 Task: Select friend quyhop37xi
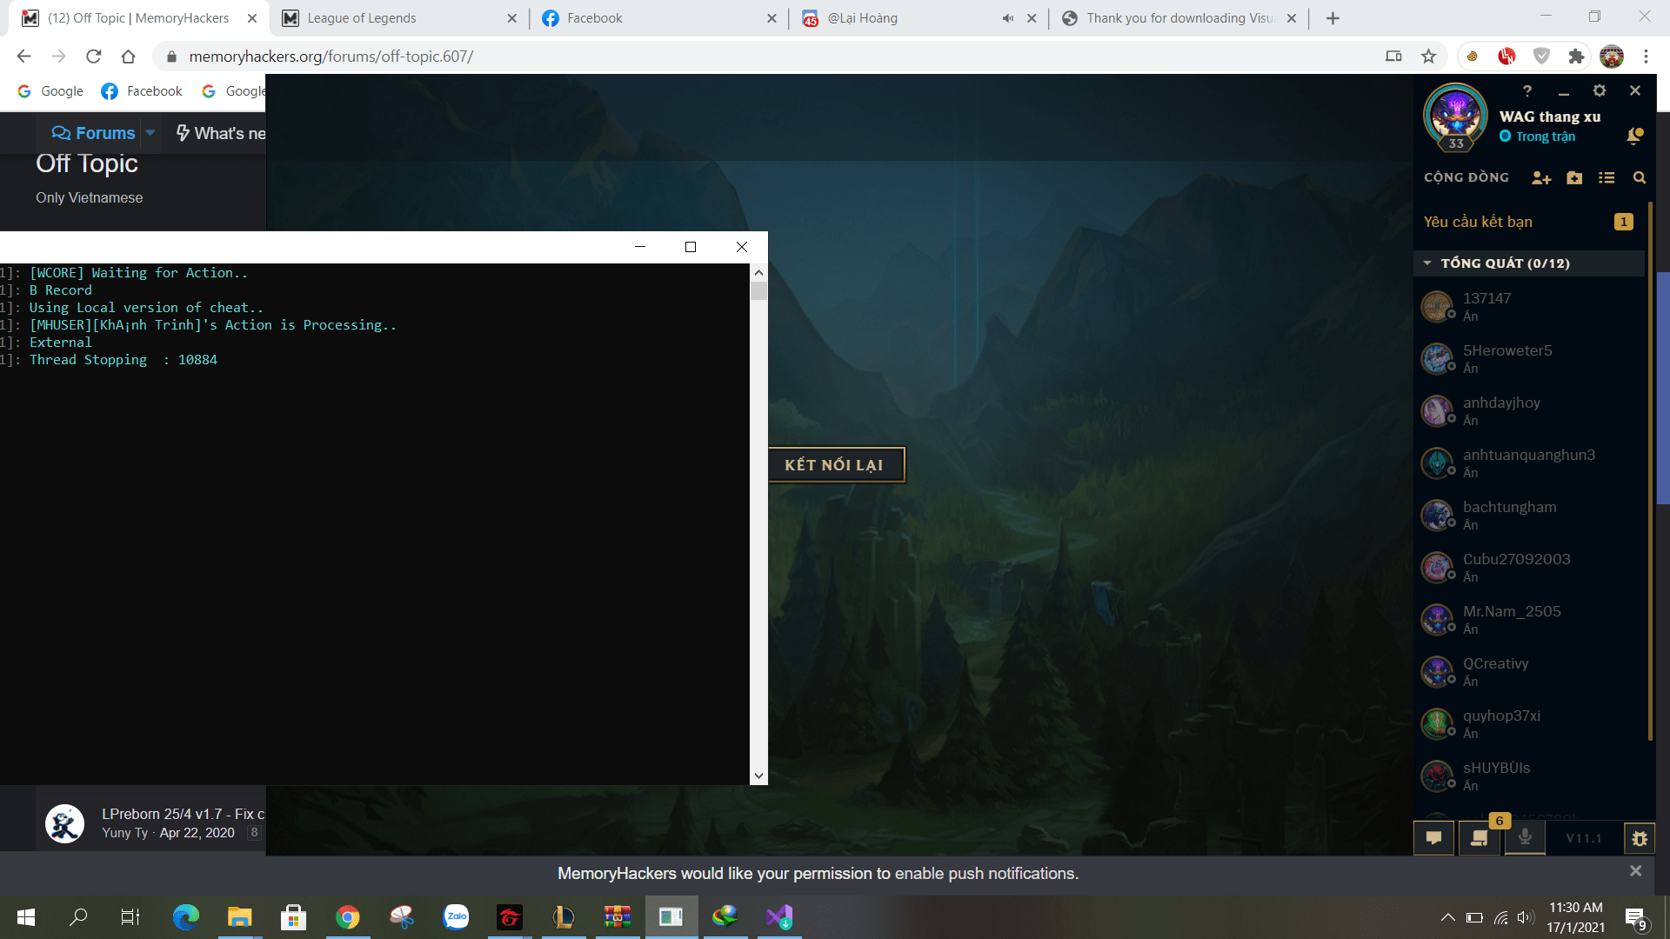tap(1528, 723)
